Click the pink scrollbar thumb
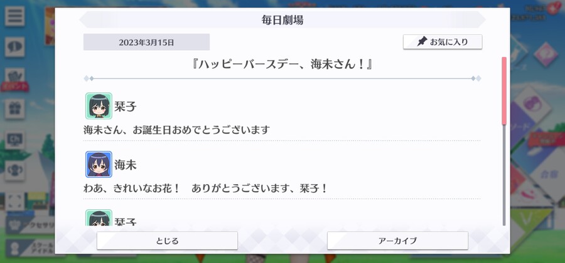Screen dimensions: 565x263 click(x=504, y=91)
